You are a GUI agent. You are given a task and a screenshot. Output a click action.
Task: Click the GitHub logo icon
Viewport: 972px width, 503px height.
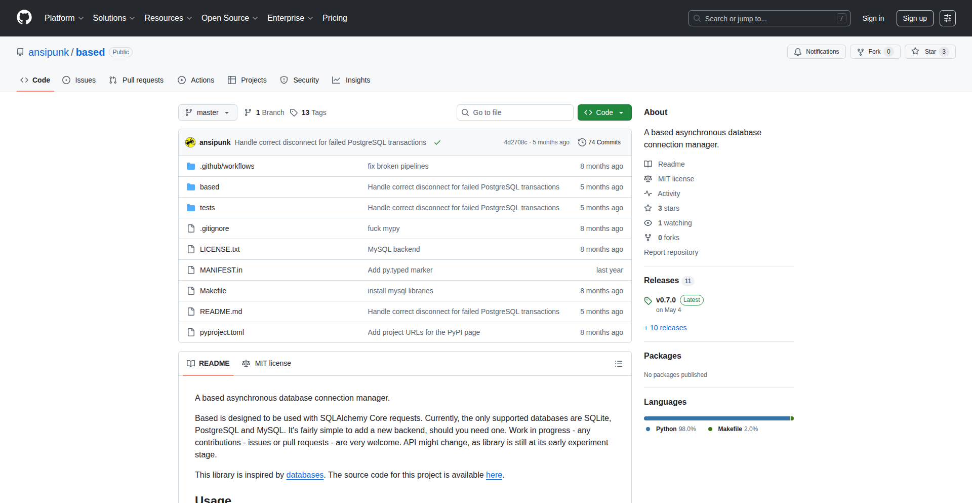[24, 18]
